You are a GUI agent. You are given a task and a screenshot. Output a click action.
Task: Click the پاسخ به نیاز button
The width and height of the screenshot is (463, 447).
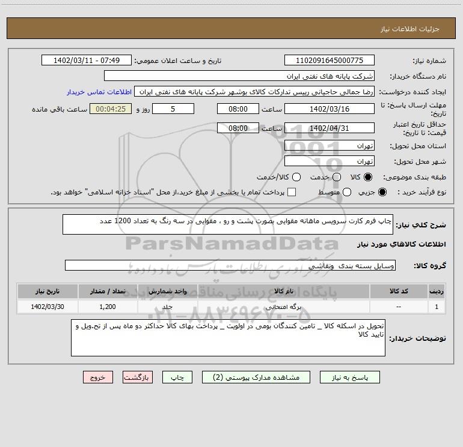(x=349, y=377)
